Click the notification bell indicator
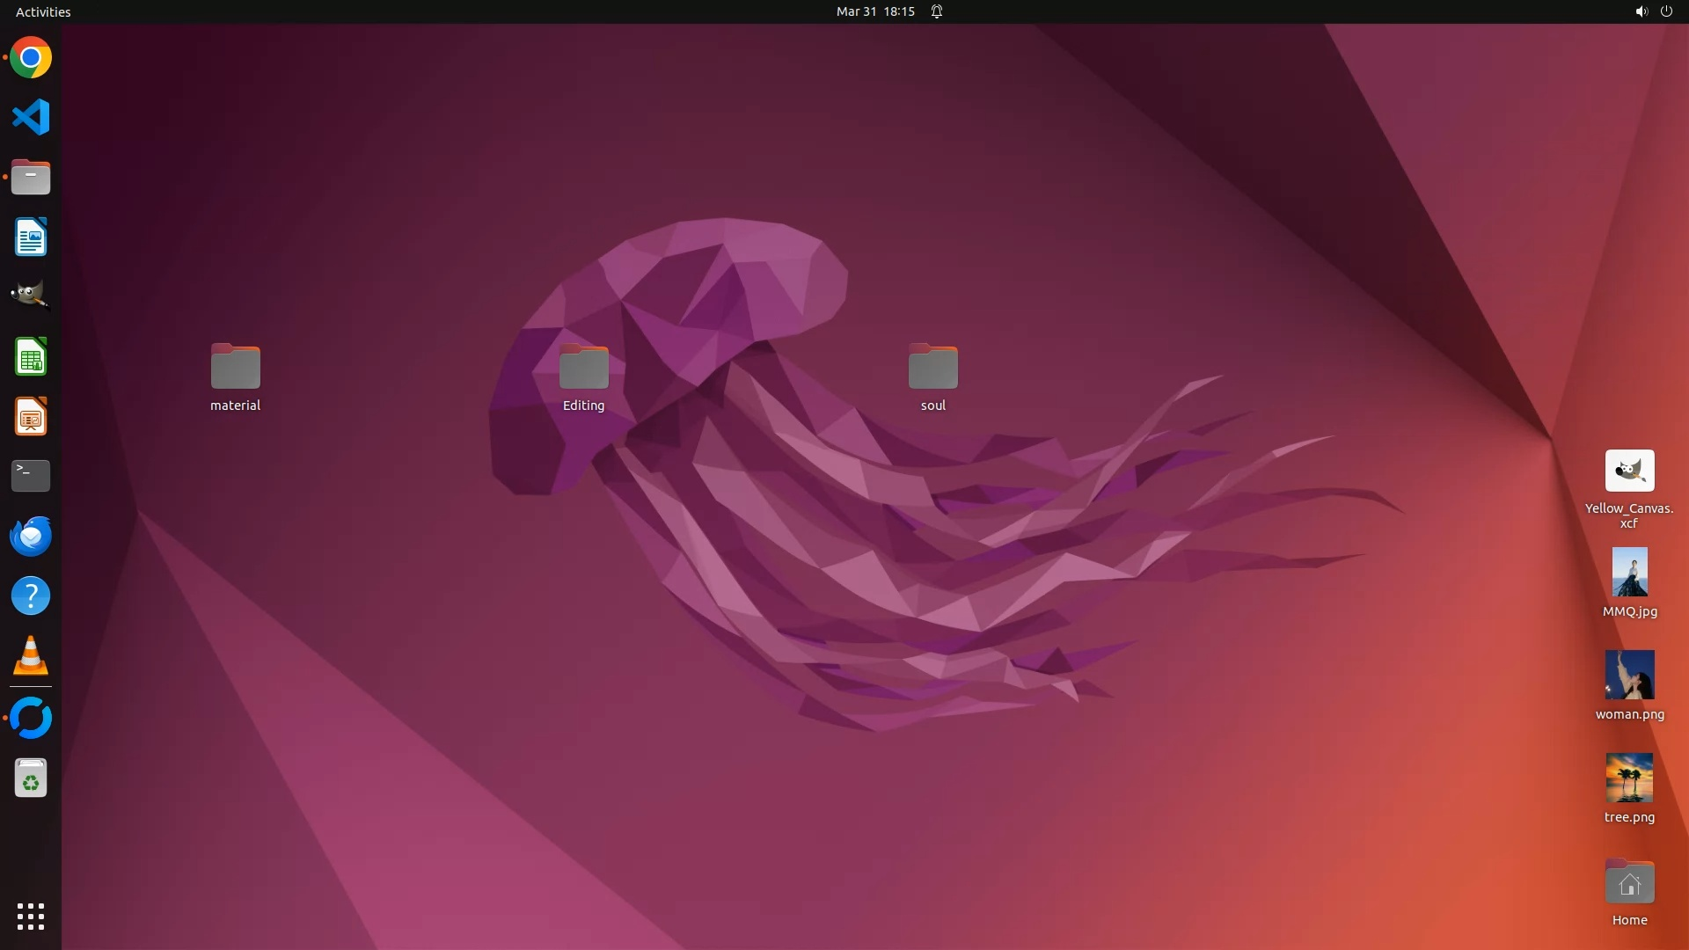This screenshot has width=1689, height=950. tap(937, 11)
